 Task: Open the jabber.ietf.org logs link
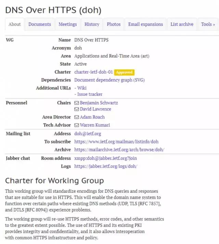click(x=106, y=166)
